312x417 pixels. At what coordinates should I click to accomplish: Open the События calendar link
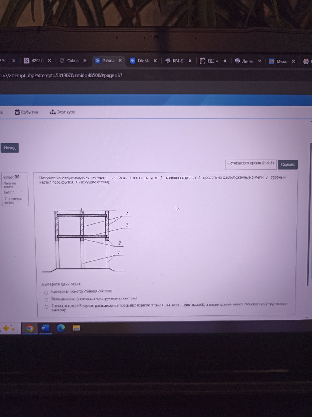27,112
